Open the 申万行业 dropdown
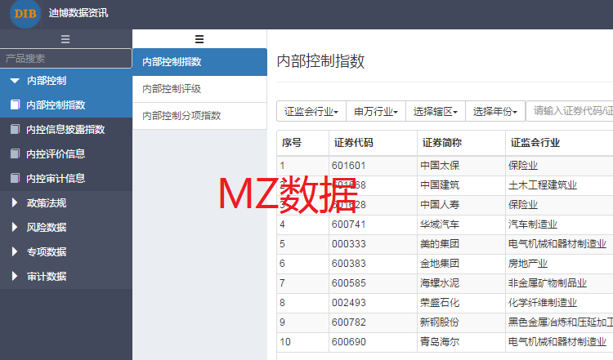 [x=376, y=111]
